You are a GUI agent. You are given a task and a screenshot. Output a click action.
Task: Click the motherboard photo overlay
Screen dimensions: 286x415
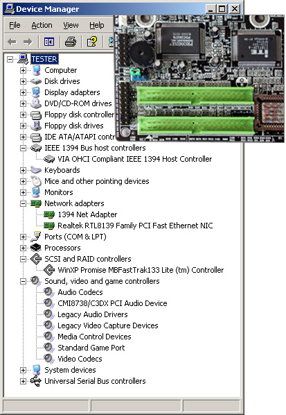pyautogui.click(x=199, y=78)
